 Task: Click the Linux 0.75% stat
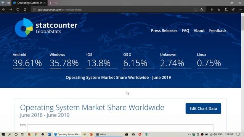click(212, 61)
